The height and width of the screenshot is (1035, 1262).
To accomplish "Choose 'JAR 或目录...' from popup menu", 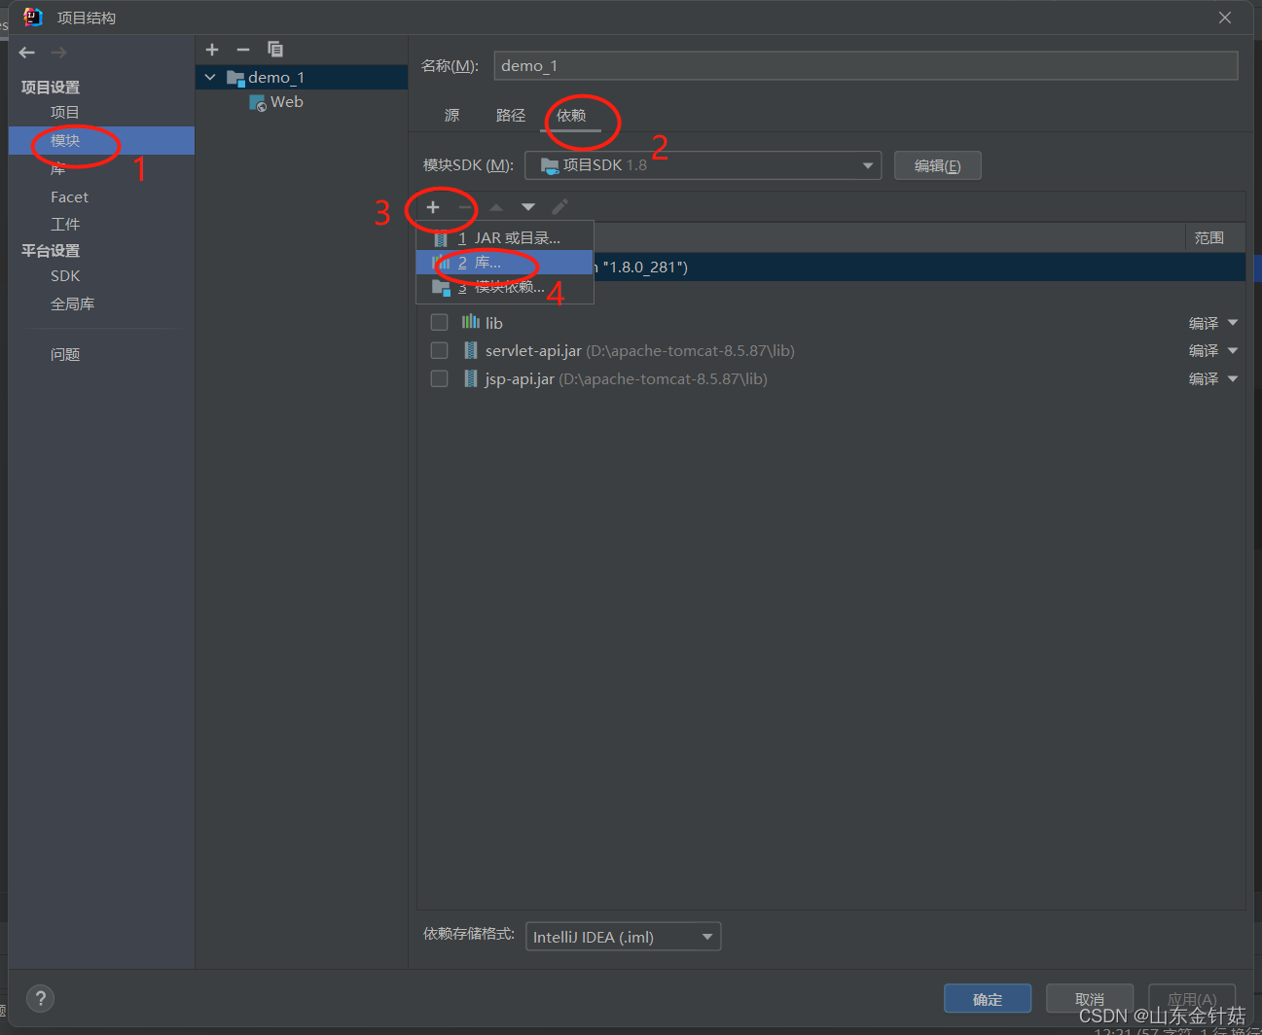I will click(505, 238).
